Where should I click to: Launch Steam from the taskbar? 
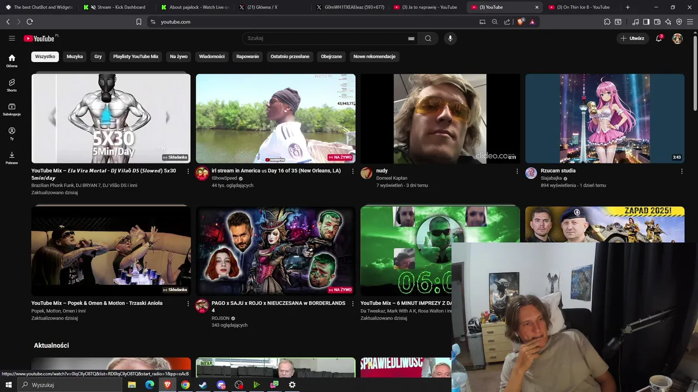click(x=203, y=385)
